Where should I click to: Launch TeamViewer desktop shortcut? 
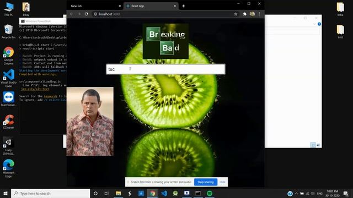click(x=9, y=99)
